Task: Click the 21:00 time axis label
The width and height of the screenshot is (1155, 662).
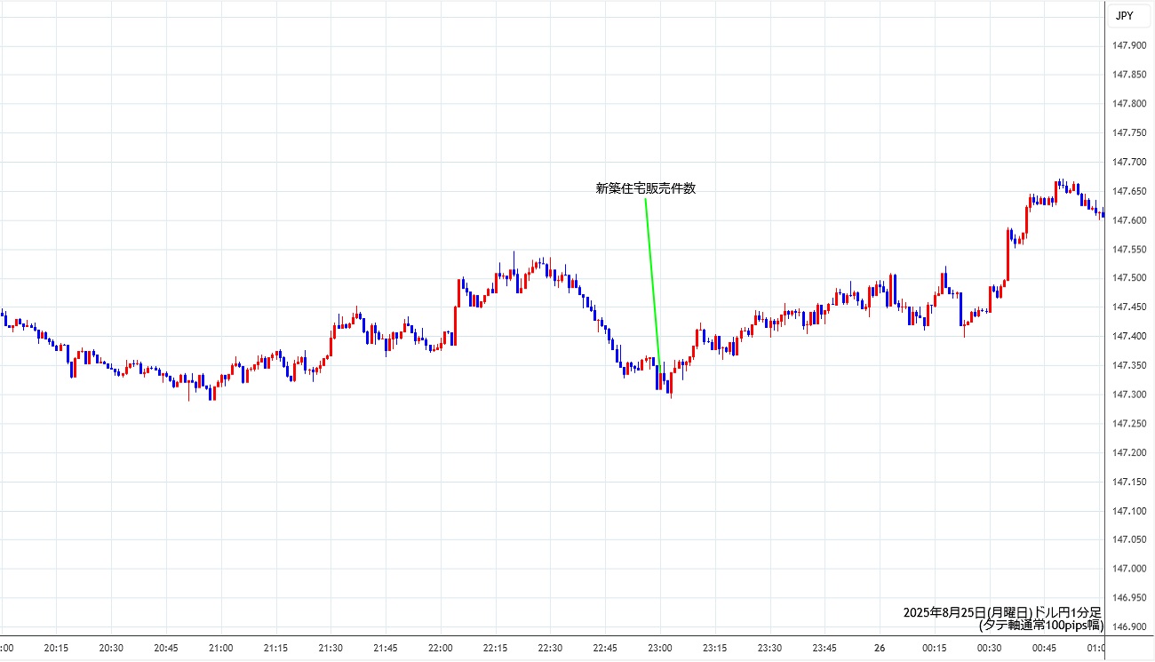Action: (x=220, y=649)
